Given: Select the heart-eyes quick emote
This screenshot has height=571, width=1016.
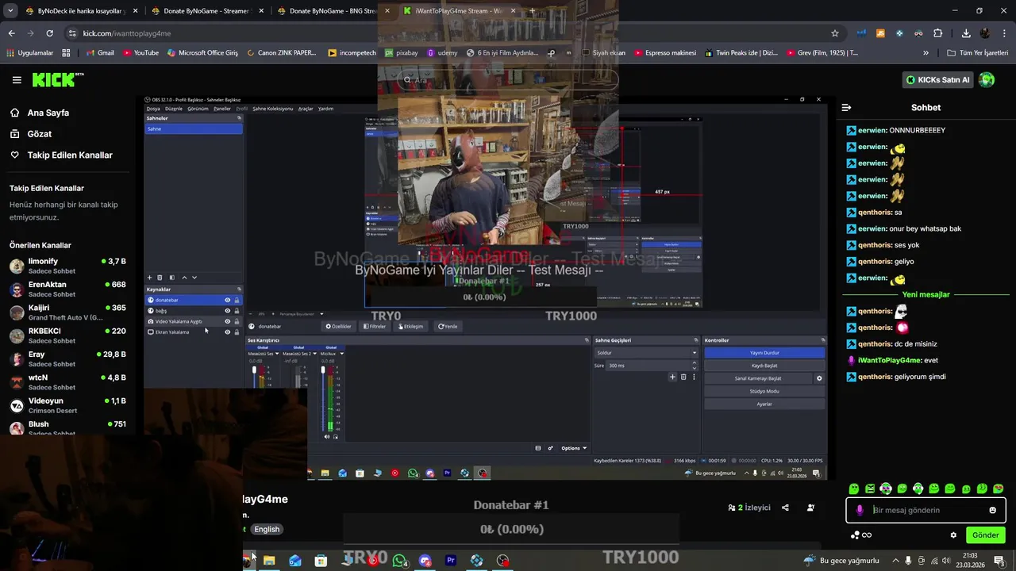Looking at the screenshot, I should point(998,489).
